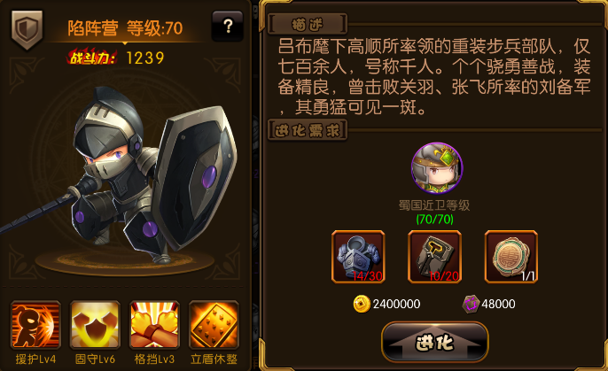Open the 格挡Lv3 skill icon
Image resolution: width=608 pixels, height=371 pixels.
pyautogui.click(x=155, y=325)
